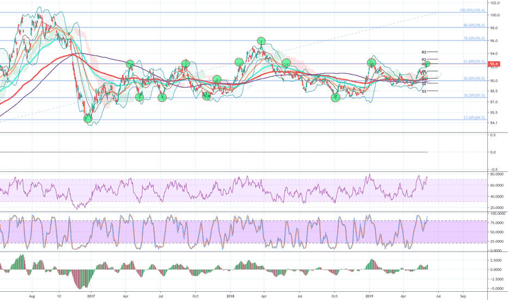Click the R2 pivot resistance label
This screenshot has height=300, width=508.
(424, 59)
